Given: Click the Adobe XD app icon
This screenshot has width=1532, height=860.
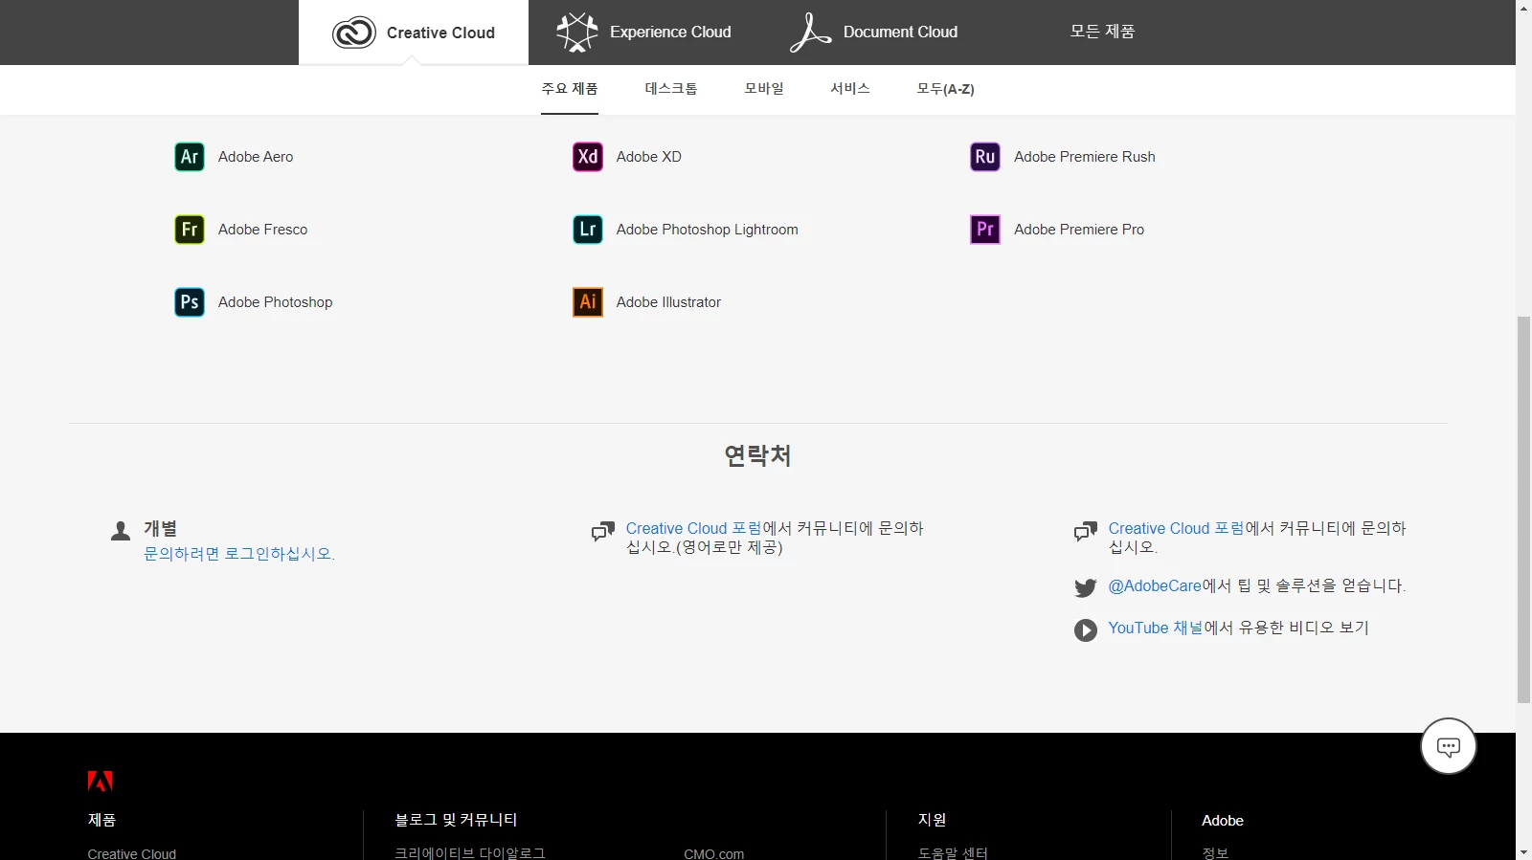Looking at the screenshot, I should [x=588, y=157].
